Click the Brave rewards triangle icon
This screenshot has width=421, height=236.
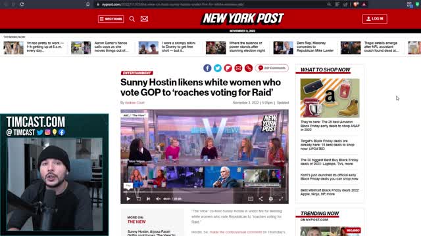364,5
